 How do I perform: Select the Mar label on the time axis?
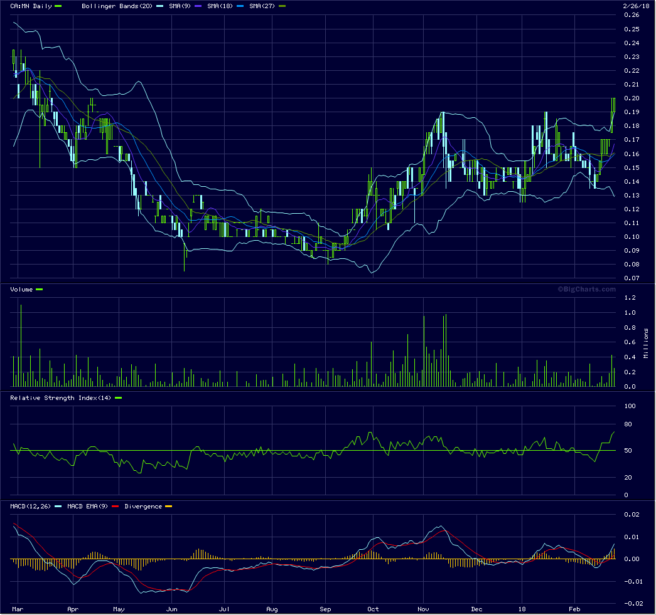pos(18,609)
